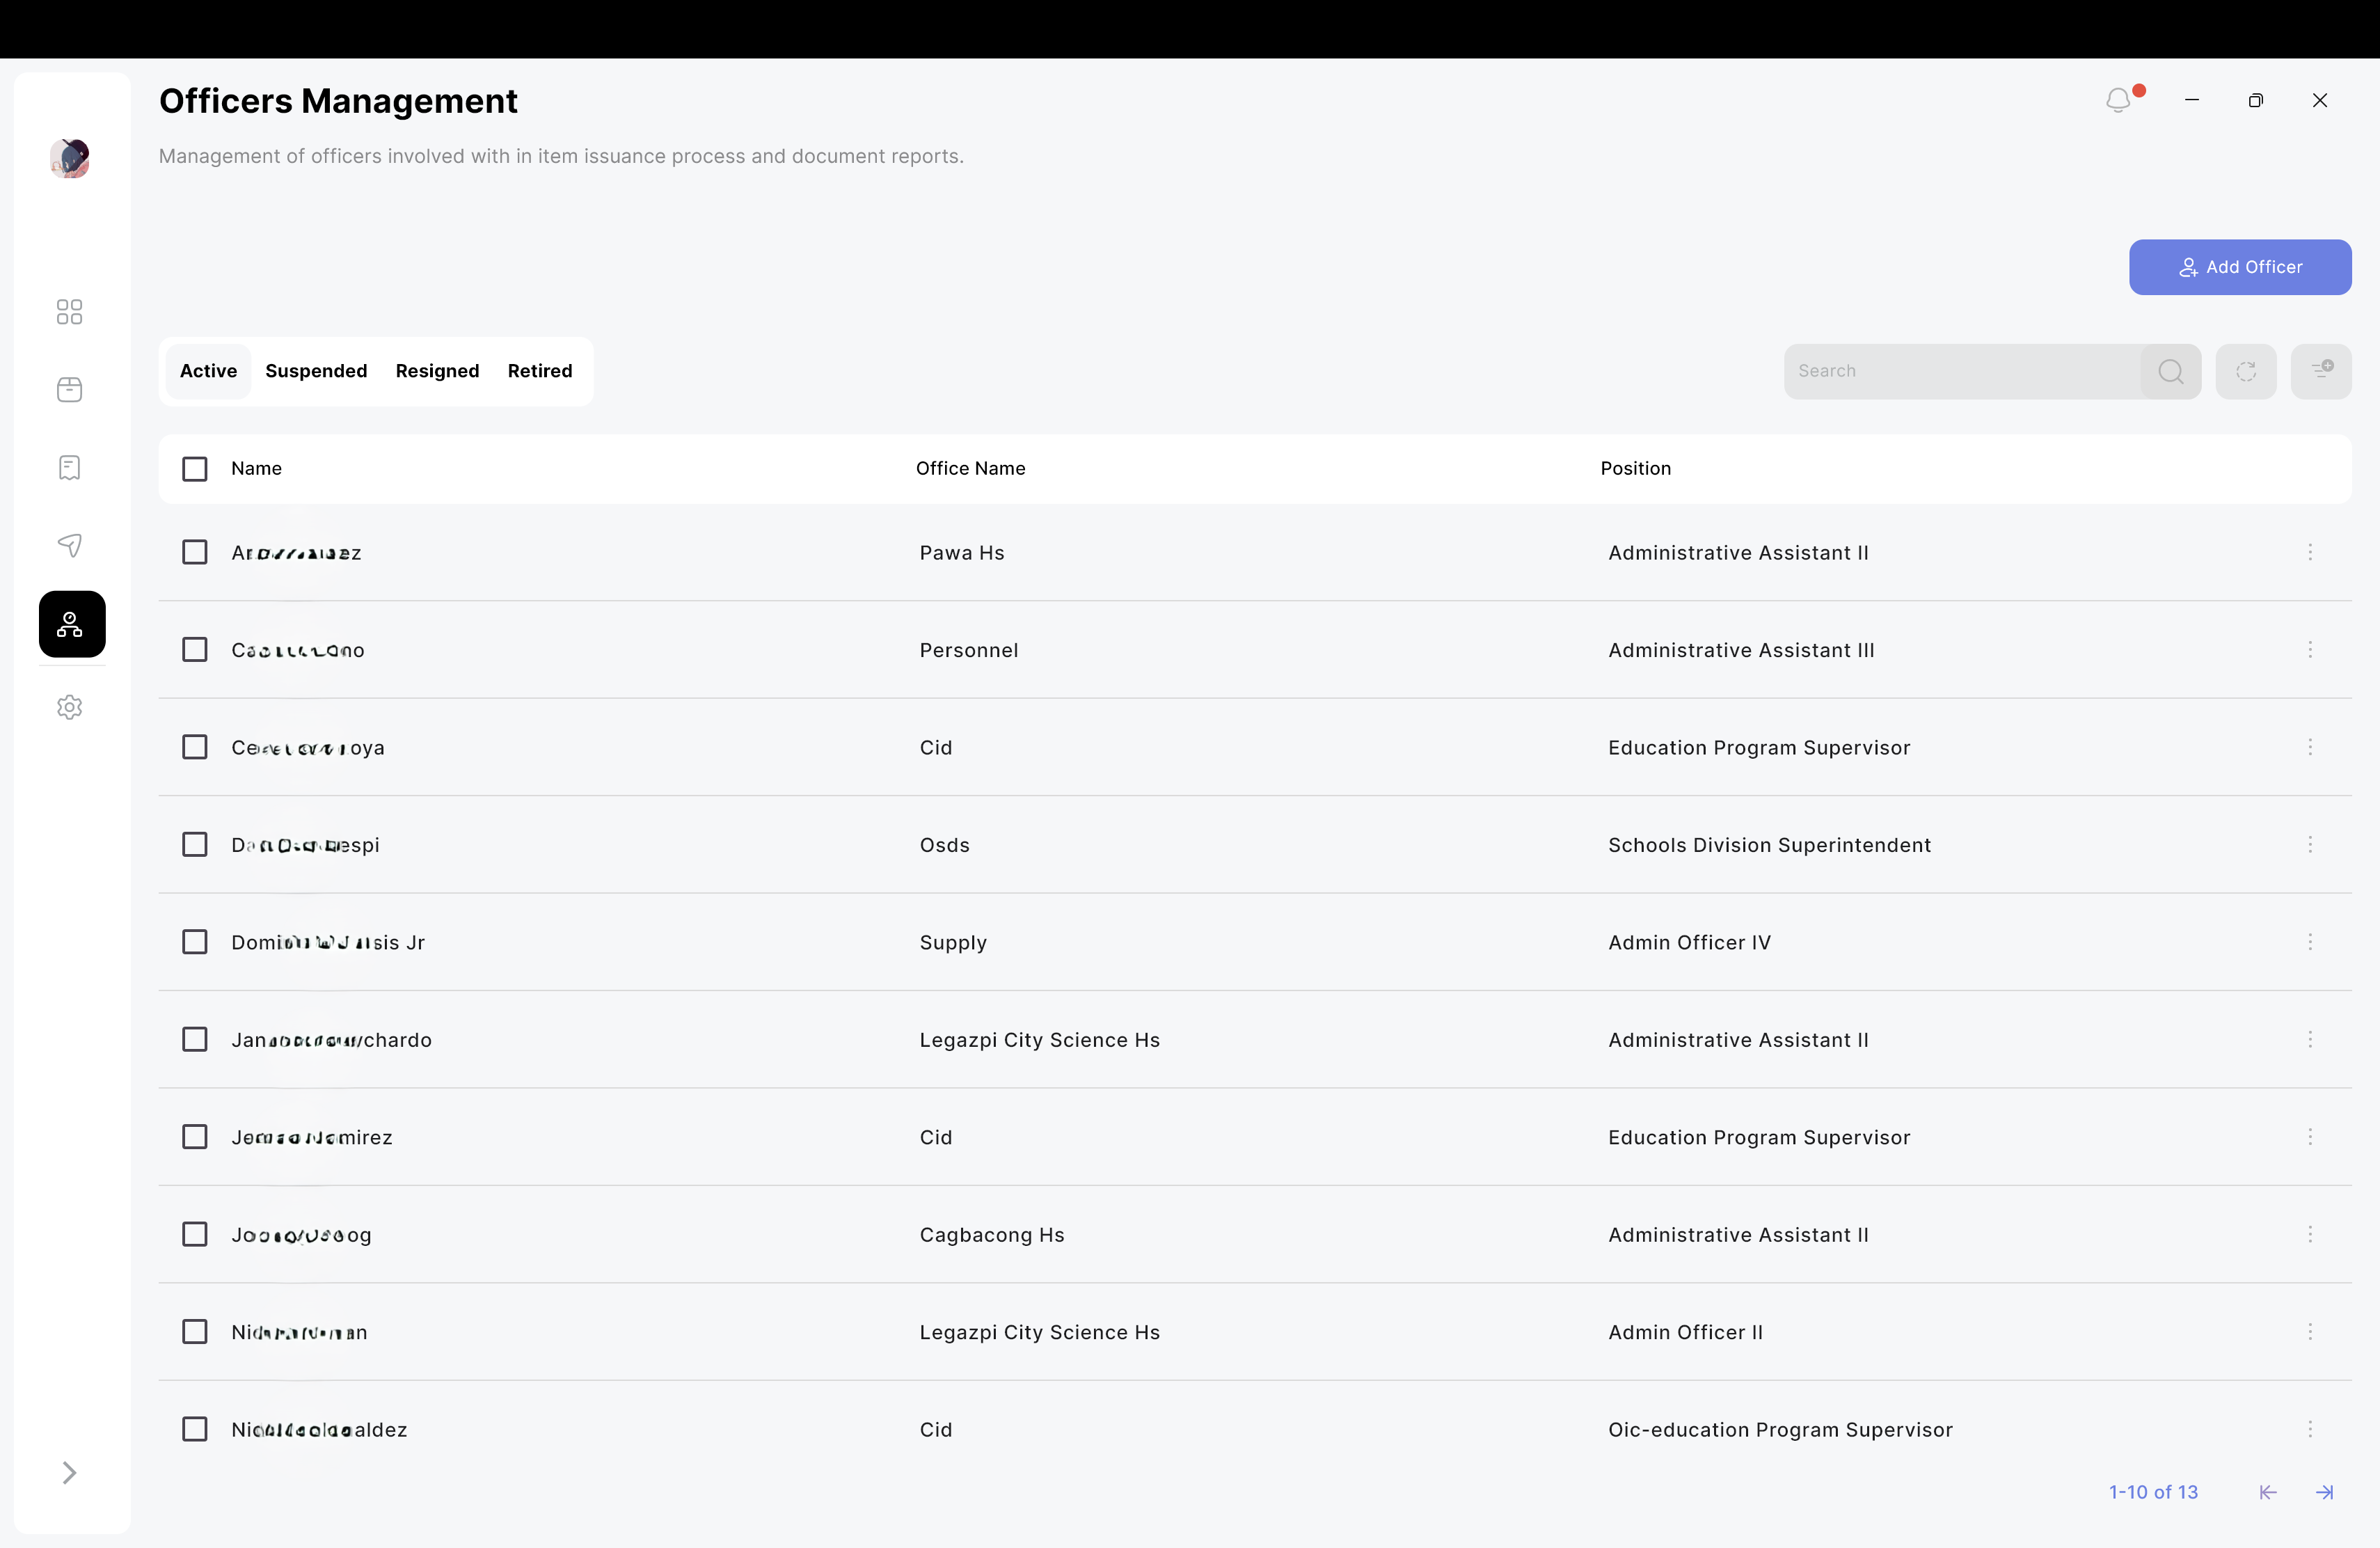Open settings gear in sidebar
This screenshot has width=2380, height=1548.
(x=69, y=707)
